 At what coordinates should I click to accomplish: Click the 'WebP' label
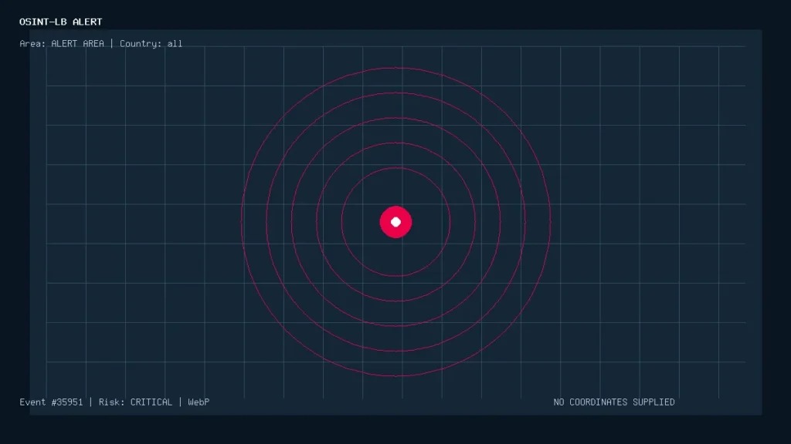199,402
